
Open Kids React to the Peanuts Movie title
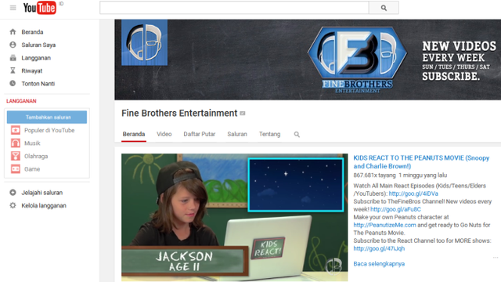[421, 162]
